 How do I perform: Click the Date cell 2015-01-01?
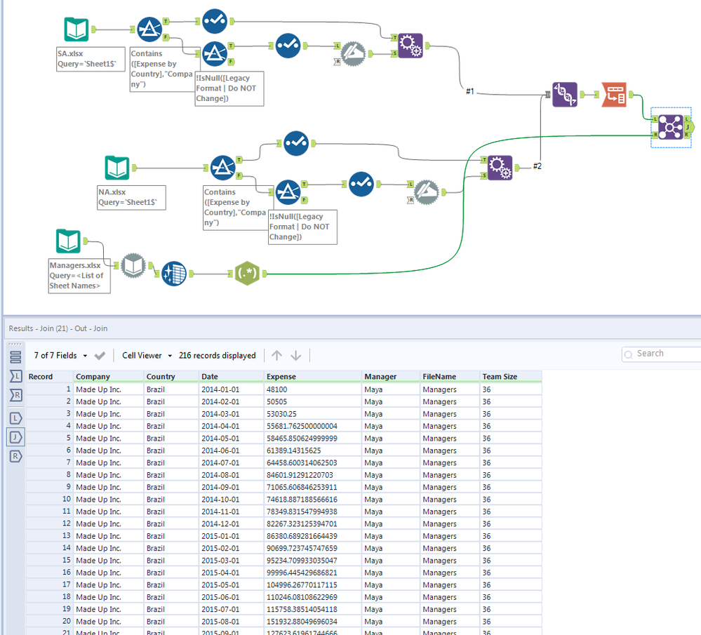pos(232,536)
